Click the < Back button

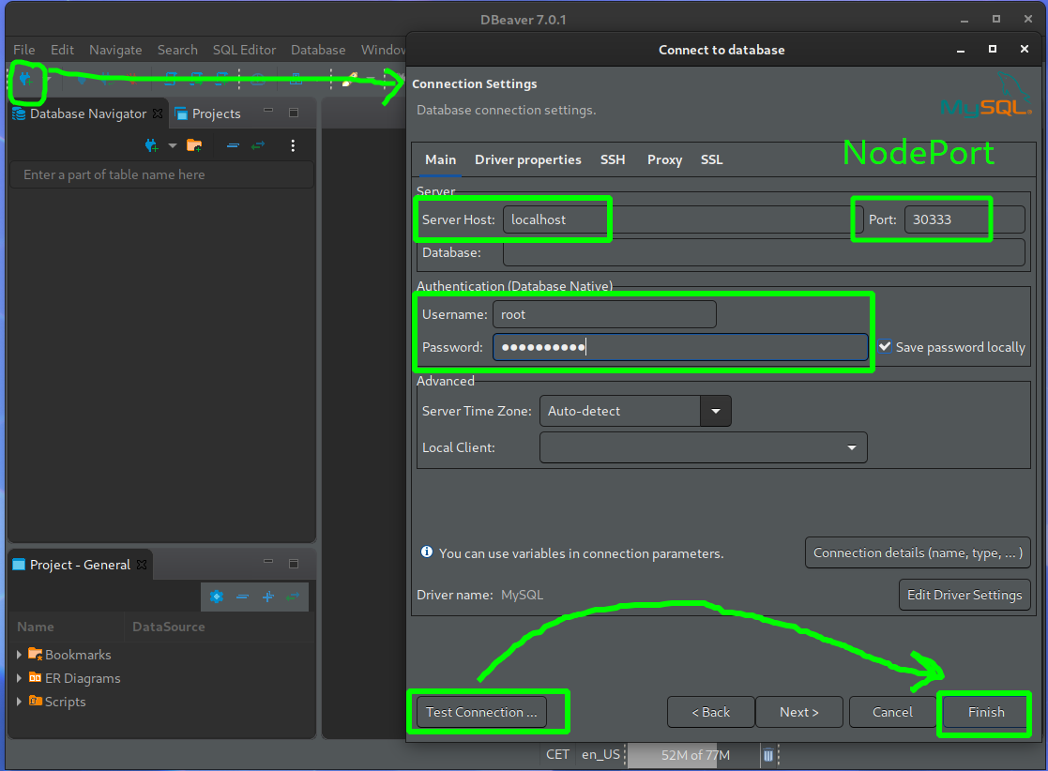pyautogui.click(x=710, y=712)
